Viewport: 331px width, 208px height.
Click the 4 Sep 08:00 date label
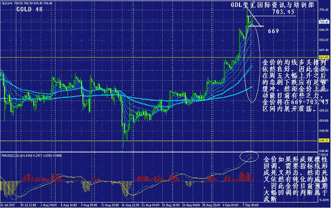pyautogui.click(x=231, y=205)
